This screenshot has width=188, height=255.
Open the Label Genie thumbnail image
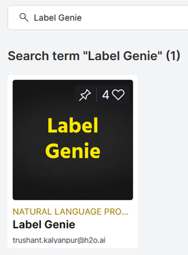(x=73, y=140)
